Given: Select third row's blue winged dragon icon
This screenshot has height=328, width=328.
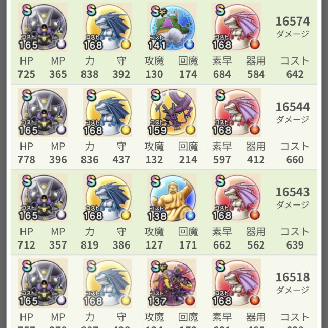Looking at the screenshot, I should click(107, 198).
